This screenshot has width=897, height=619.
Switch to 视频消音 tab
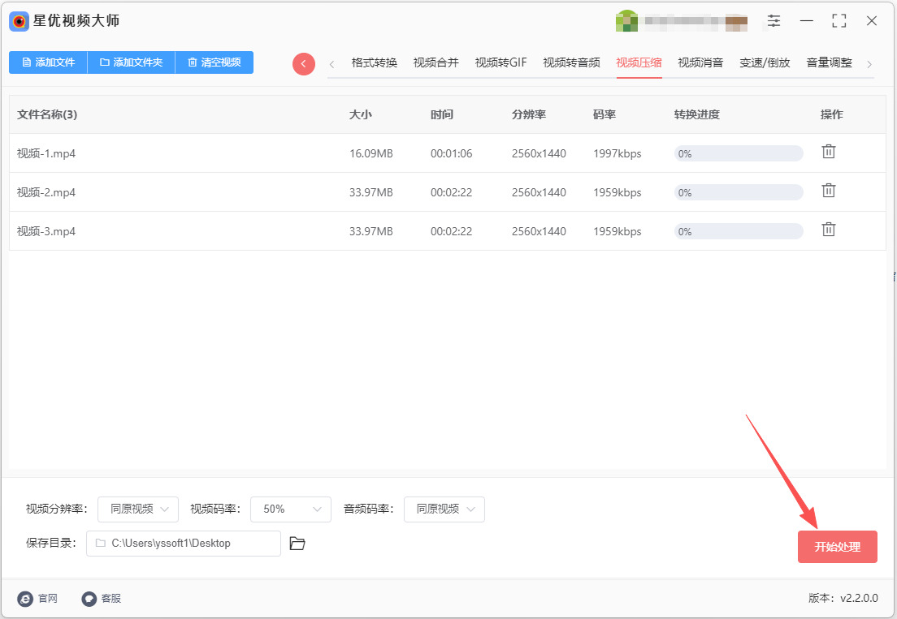click(x=700, y=62)
